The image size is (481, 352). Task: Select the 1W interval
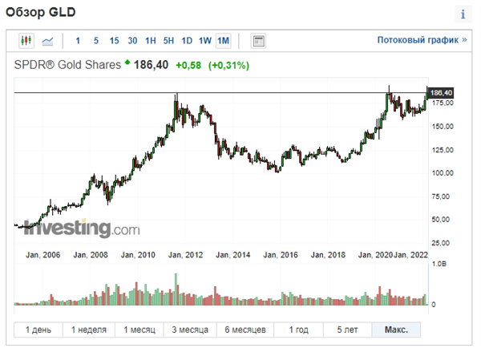[205, 41]
